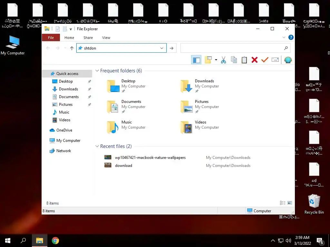
Task: Select Network in navigation pane
Action: pyautogui.click(x=63, y=151)
